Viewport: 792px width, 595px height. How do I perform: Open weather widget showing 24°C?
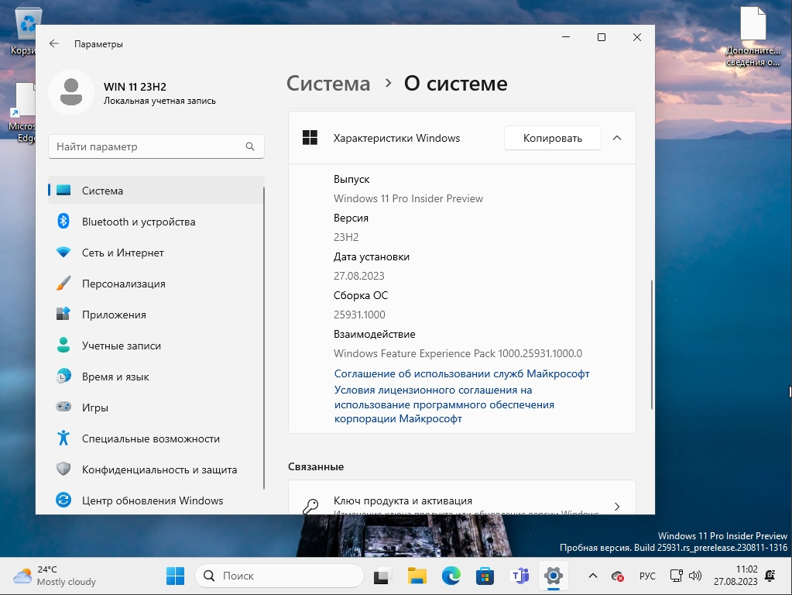pyautogui.click(x=54, y=576)
